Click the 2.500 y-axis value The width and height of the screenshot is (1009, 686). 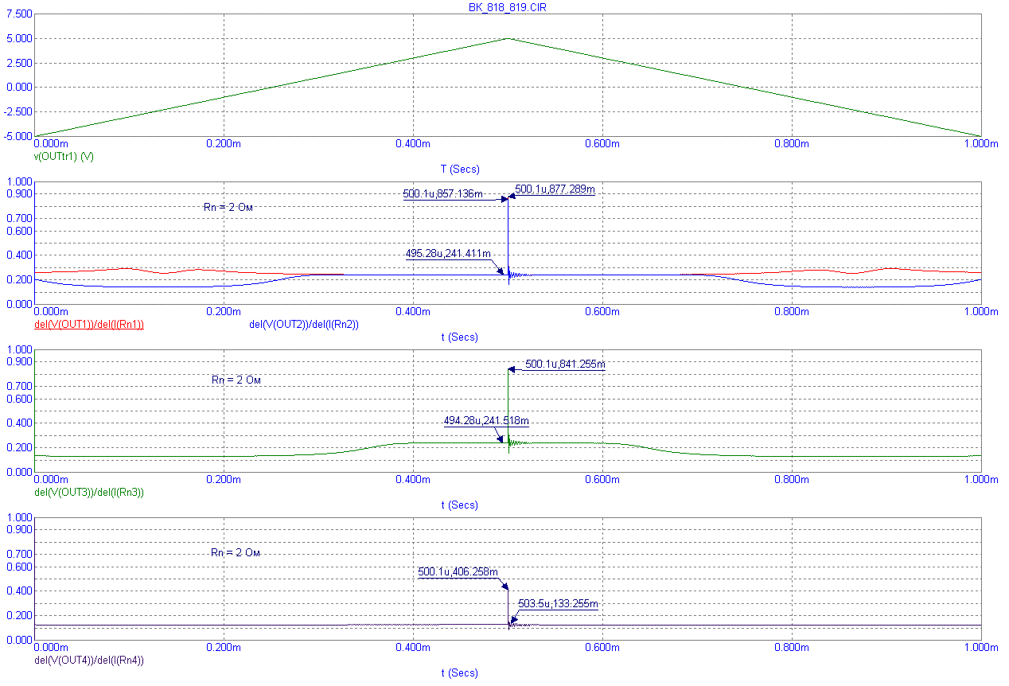pyautogui.click(x=19, y=63)
